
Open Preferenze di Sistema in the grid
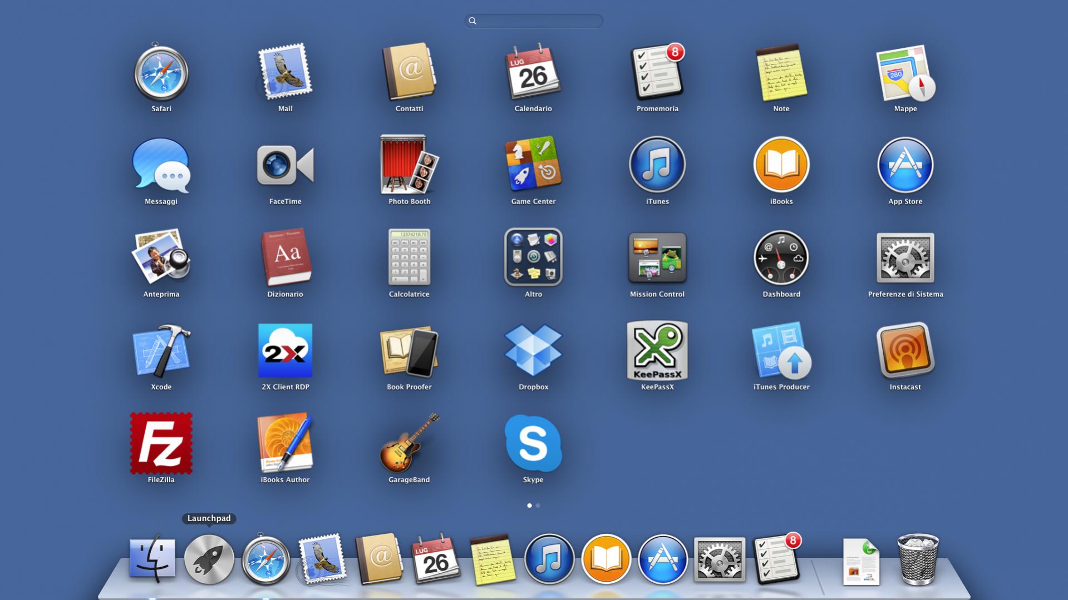[x=905, y=258]
